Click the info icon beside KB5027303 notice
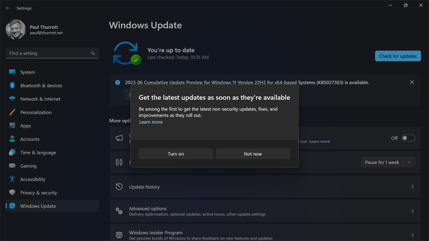This screenshot has height=241, width=429. coord(118,82)
